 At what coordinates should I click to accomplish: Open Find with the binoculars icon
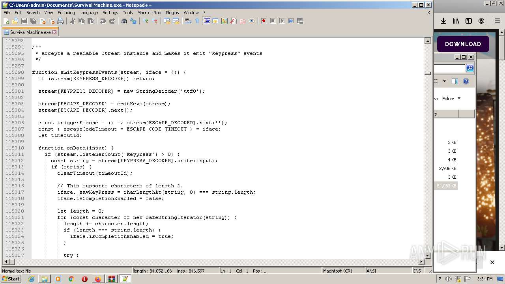click(x=124, y=21)
